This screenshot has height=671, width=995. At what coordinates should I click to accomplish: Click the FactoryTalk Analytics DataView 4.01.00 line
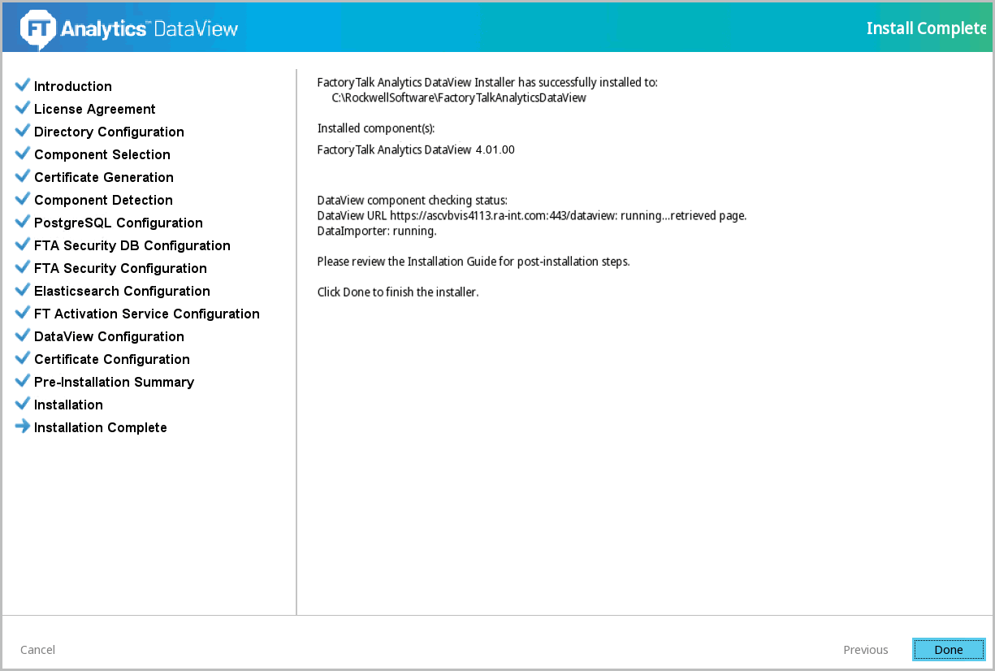pos(416,149)
